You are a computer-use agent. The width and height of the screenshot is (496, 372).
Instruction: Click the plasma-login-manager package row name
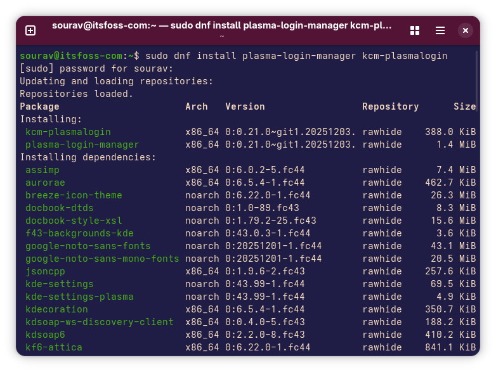[82, 144]
